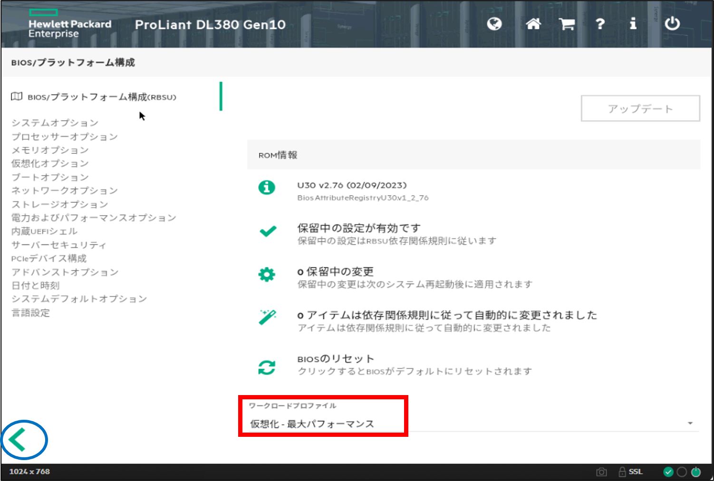714x481 pixels.
Task: Click the SSL lock icon in status bar
Action: pyautogui.click(x=622, y=472)
